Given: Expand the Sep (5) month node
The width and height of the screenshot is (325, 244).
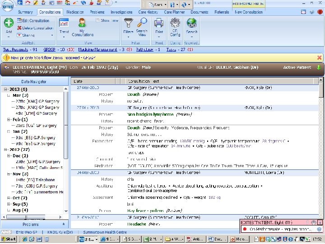Looking at the screenshot, I should point(9,204).
